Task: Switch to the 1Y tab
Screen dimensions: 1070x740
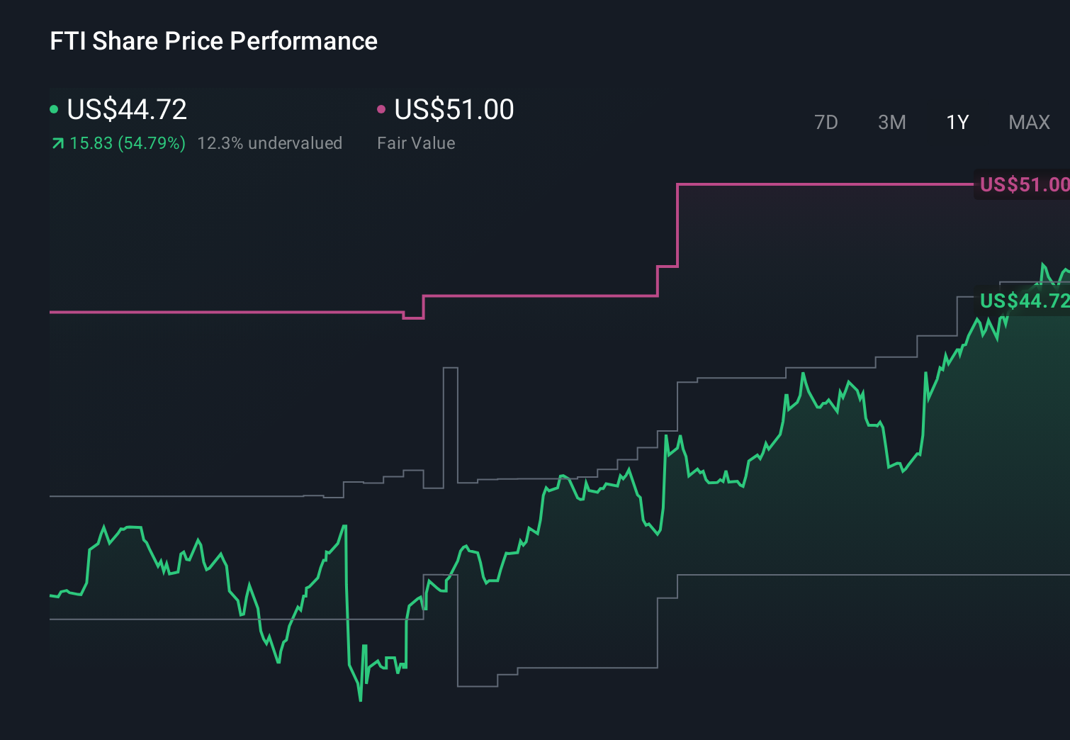Action: point(957,122)
